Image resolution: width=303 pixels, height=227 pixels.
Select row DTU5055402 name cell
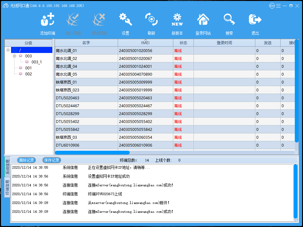pyautogui.click(x=86, y=122)
